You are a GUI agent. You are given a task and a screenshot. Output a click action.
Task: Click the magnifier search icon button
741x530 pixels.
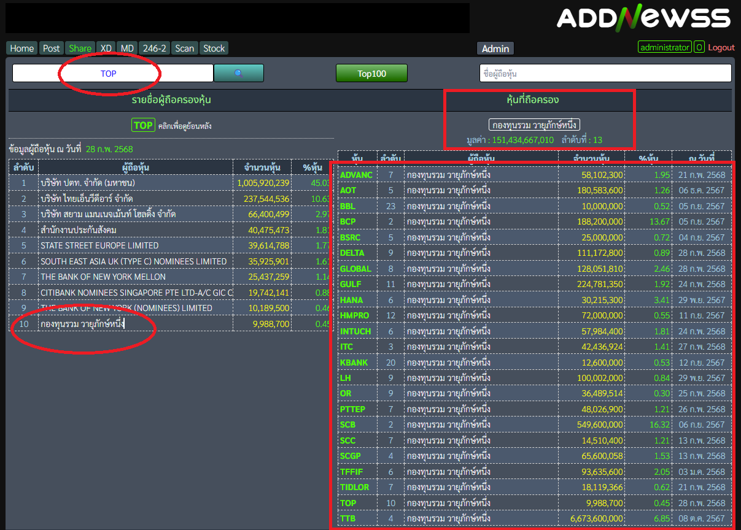[239, 73]
